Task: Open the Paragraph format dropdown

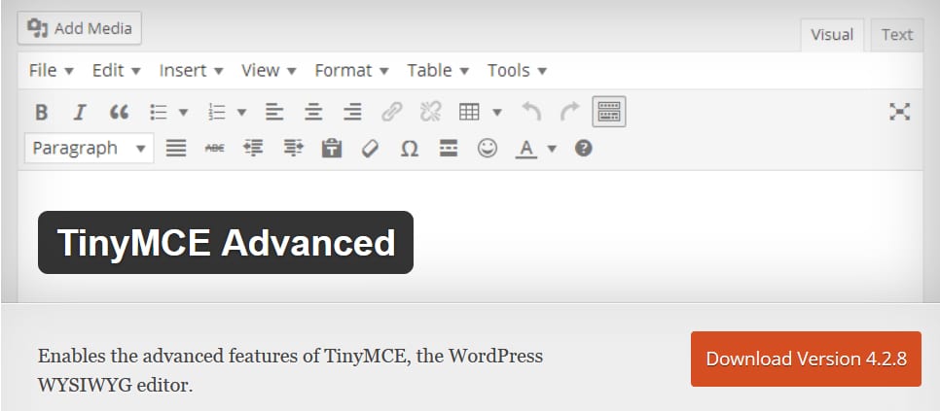Action: tap(89, 148)
